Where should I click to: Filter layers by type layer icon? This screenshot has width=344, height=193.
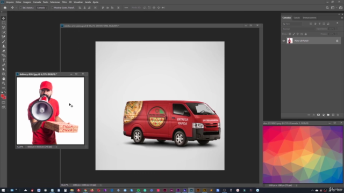pos(319,24)
